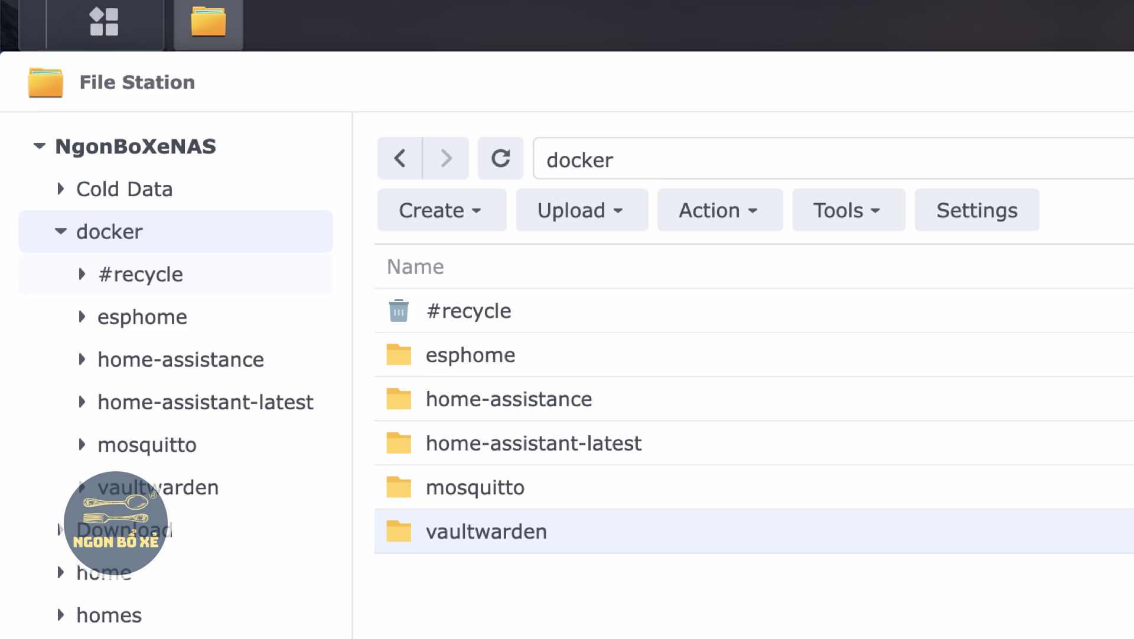The image size is (1134, 639).
Task: Collapse the NgonBoXeNAS root node
Action: tap(40, 146)
